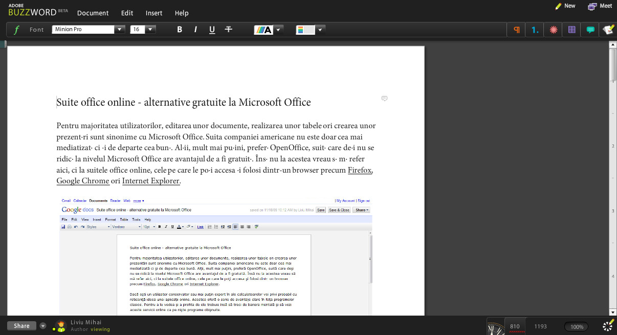Open the Edit menu
Image resolution: width=617 pixels, height=335 pixels.
(127, 13)
